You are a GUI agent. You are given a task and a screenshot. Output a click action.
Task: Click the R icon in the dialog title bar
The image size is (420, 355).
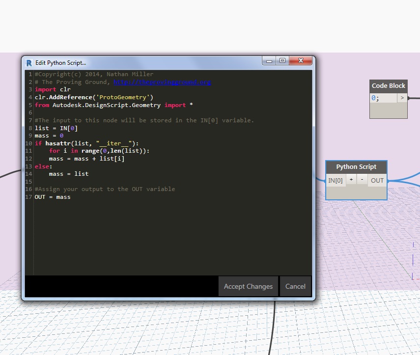pyautogui.click(x=28, y=62)
